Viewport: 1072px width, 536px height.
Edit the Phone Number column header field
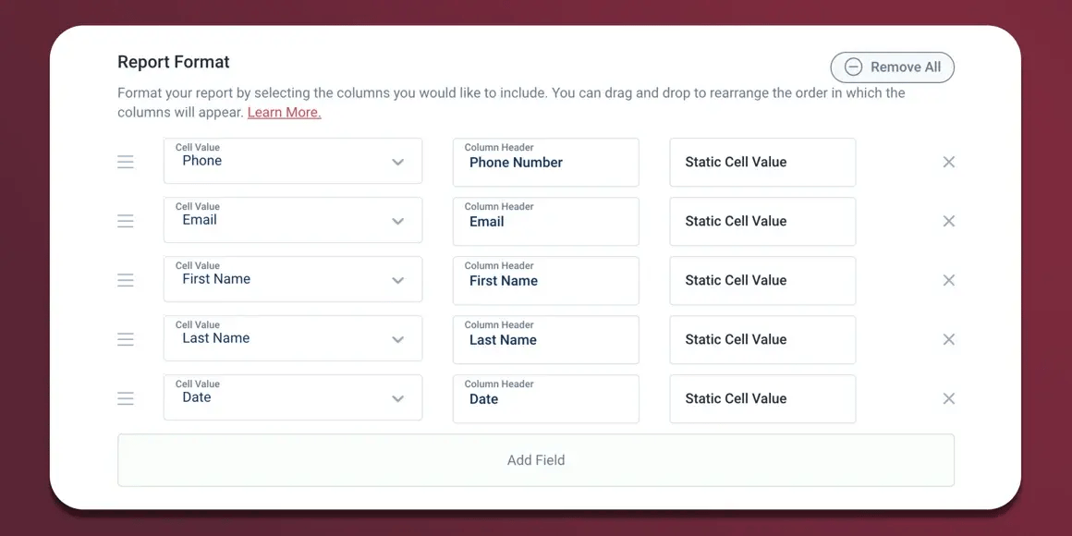tap(545, 162)
